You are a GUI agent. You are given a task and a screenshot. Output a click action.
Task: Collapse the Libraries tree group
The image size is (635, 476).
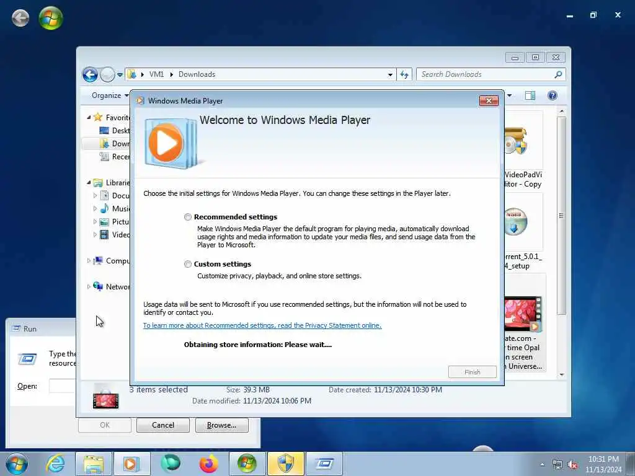89,183
